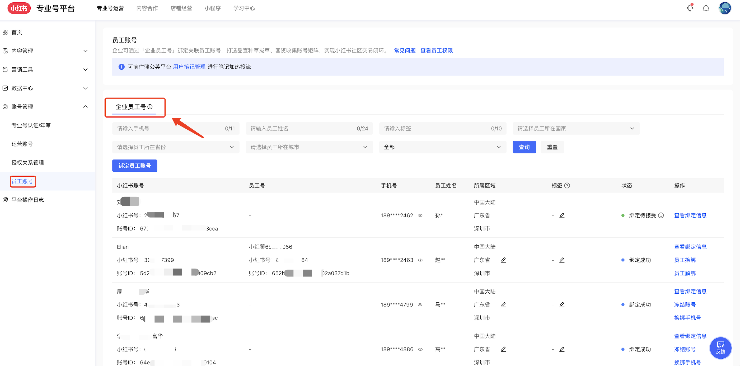
Task: Open the 请选择员工所在国家 dropdown
Action: click(x=576, y=128)
